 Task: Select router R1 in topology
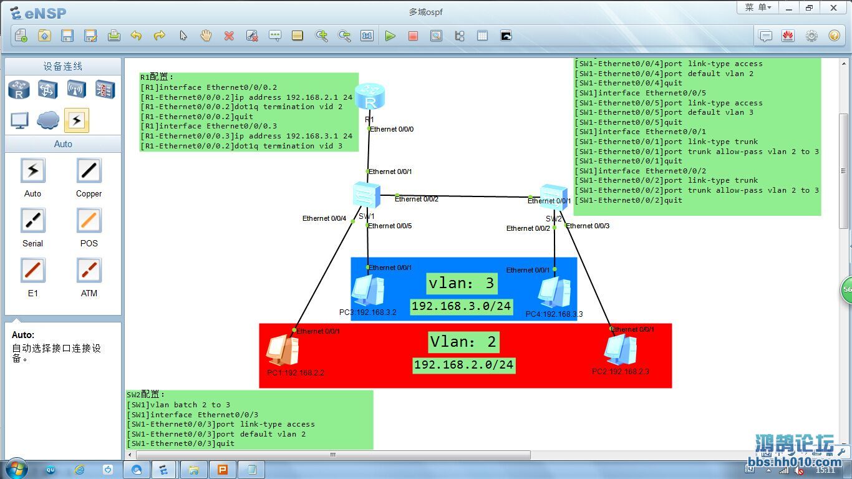pyautogui.click(x=370, y=98)
